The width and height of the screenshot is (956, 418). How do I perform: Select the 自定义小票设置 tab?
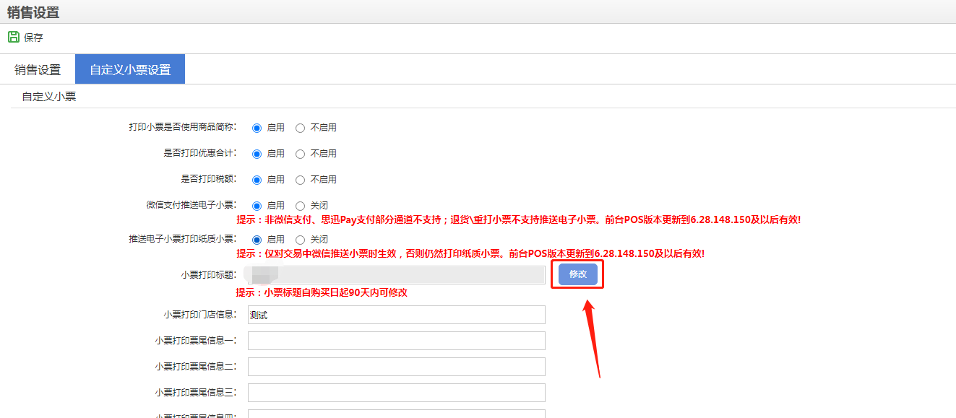(x=130, y=70)
